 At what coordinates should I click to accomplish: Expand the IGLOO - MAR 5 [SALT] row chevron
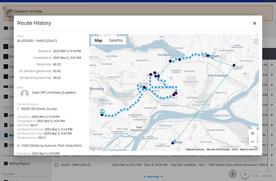click(272, 165)
